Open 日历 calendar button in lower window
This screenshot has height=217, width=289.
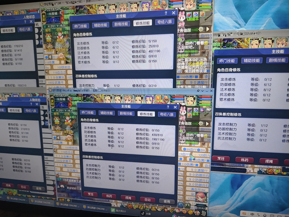[x=67, y=114]
